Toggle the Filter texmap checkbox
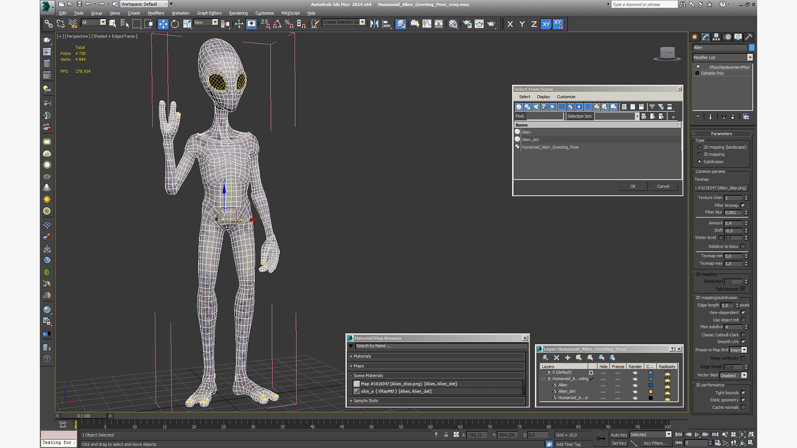Screen dimensions: 797x448 click(743, 205)
